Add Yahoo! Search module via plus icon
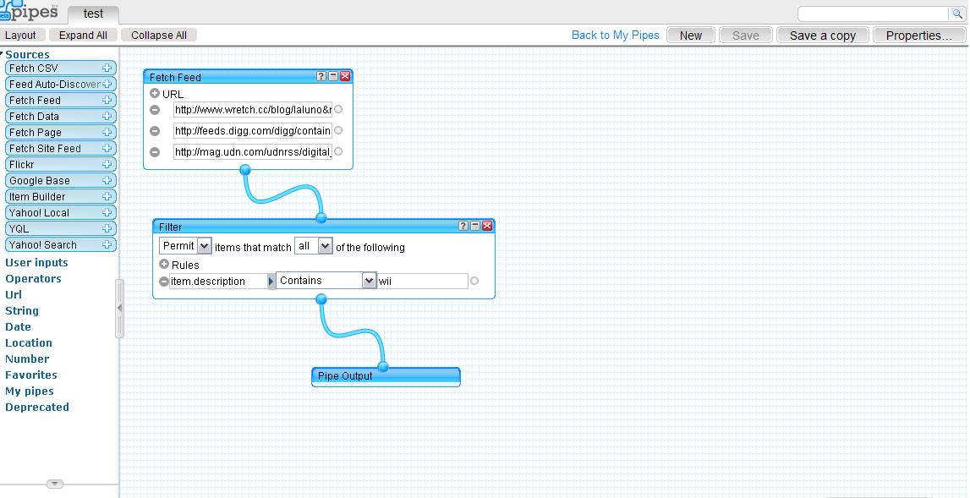Image resolution: width=970 pixels, height=498 pixels. point(107,245)
